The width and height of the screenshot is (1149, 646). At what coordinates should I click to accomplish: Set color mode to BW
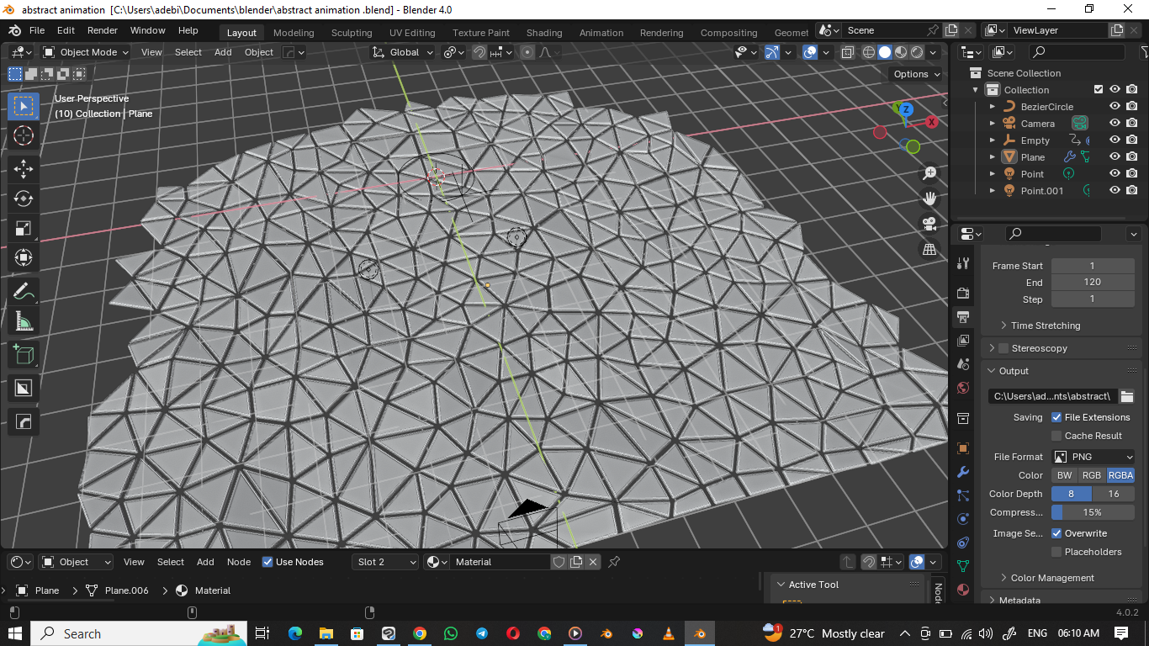tap(1065, 475)
